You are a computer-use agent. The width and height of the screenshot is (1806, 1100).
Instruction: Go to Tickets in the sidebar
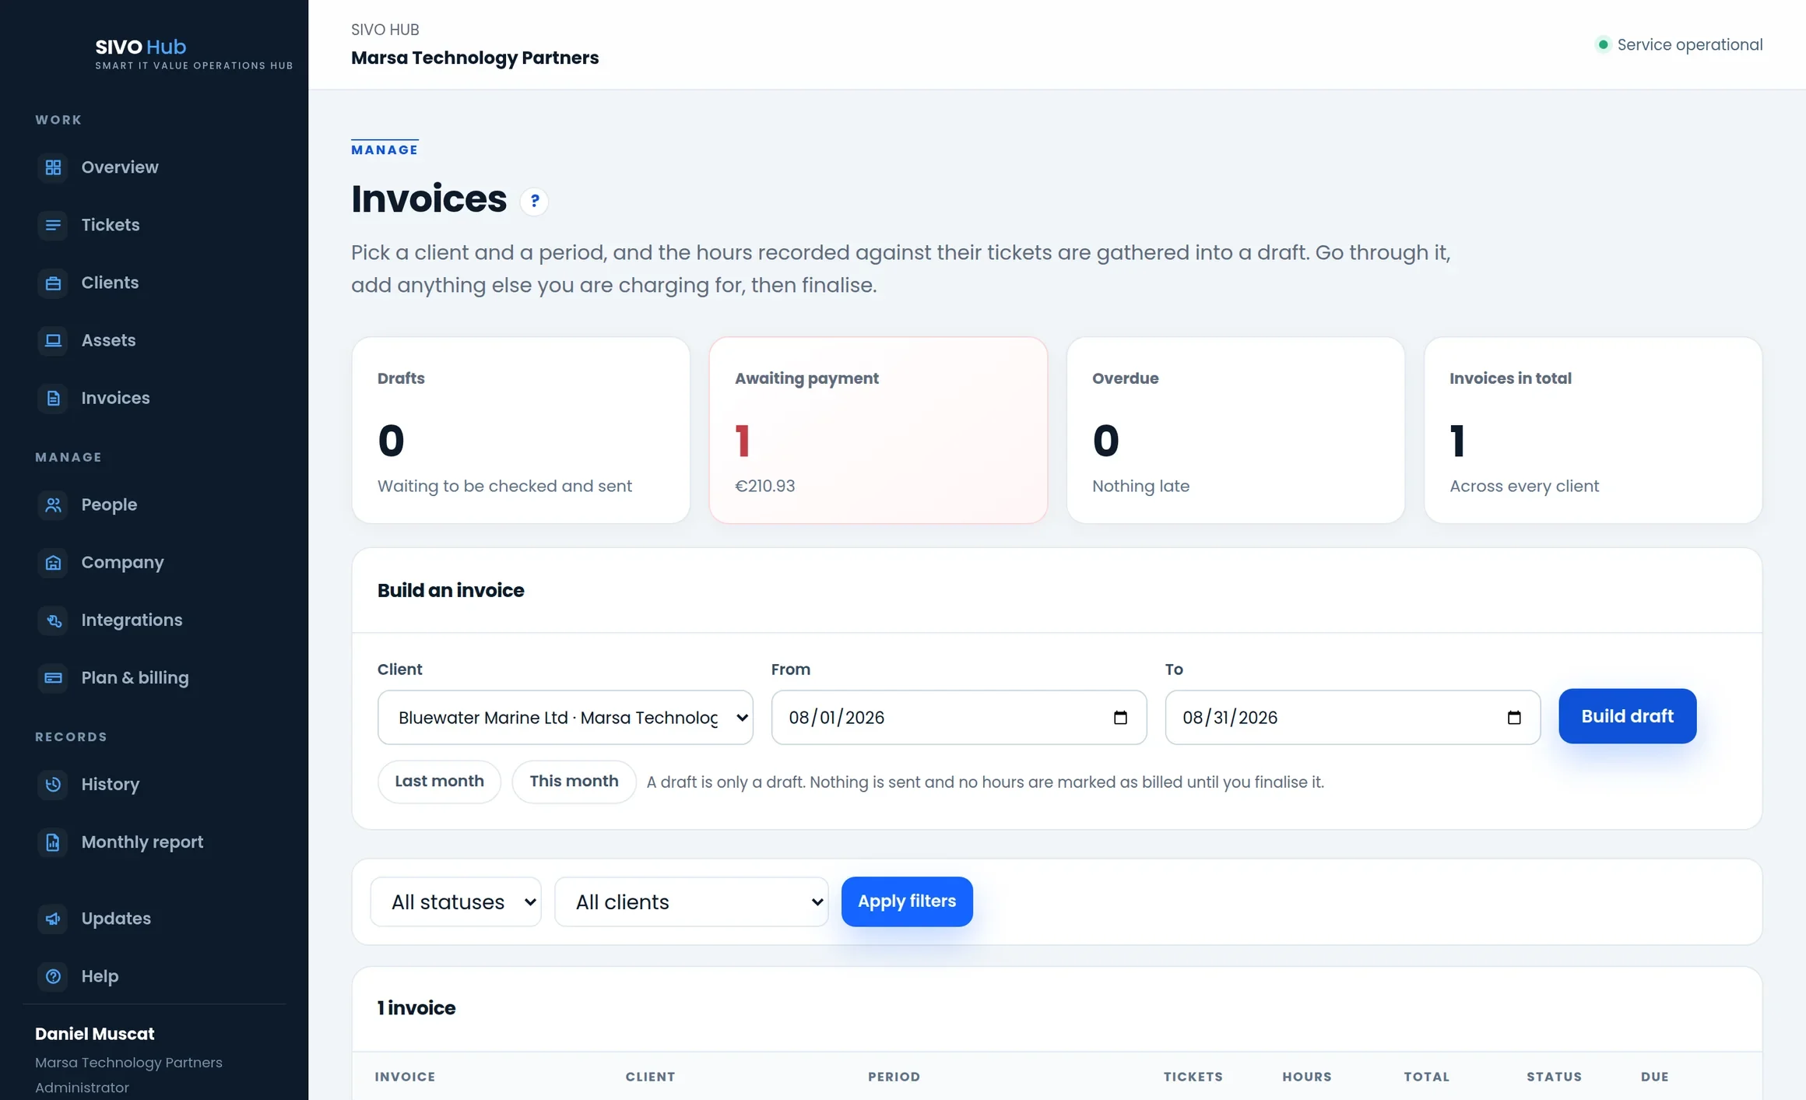tap(111, 225)
